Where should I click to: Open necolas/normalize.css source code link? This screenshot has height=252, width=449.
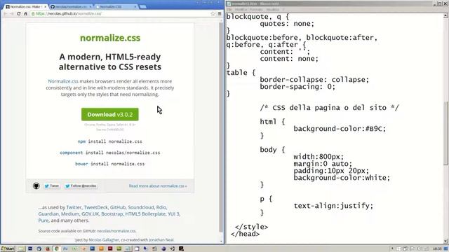tap(116, 231)
